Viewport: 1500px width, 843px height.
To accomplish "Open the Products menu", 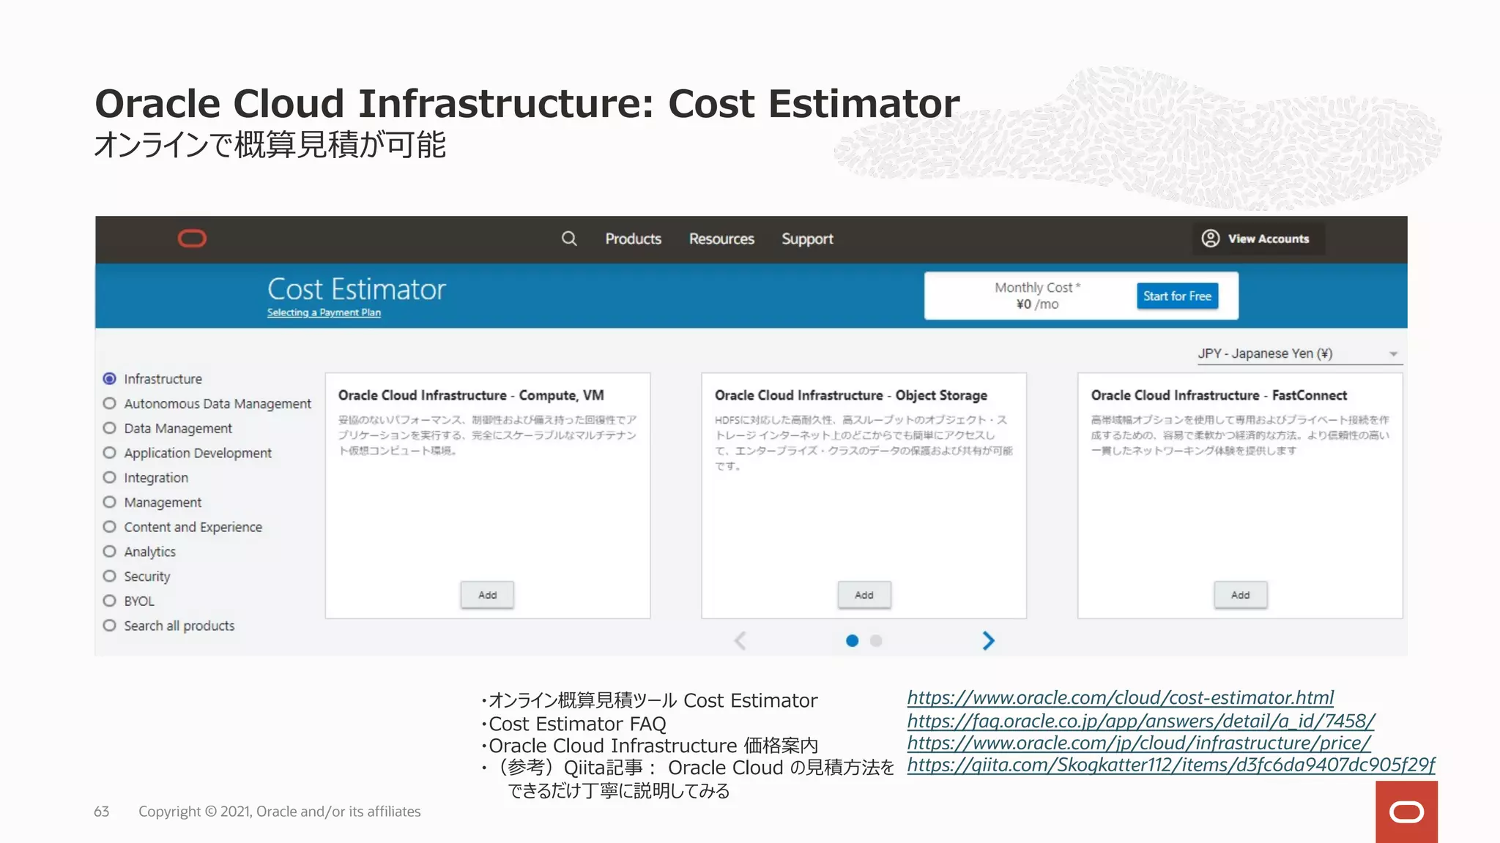I will (633, 239).
